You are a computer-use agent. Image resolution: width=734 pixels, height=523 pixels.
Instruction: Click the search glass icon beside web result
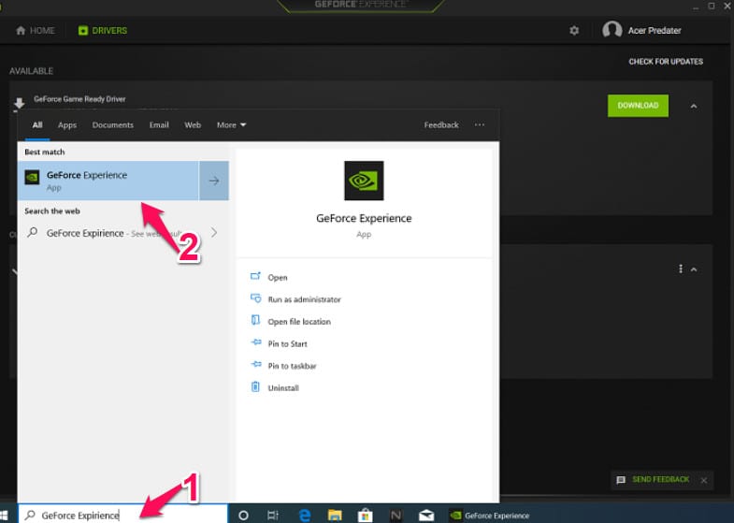click(33, 232)
